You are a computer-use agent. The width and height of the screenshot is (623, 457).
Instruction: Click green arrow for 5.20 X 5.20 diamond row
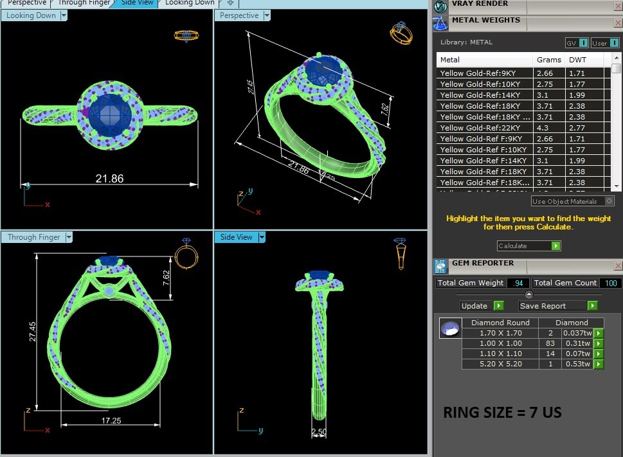(x=599, y=364)
